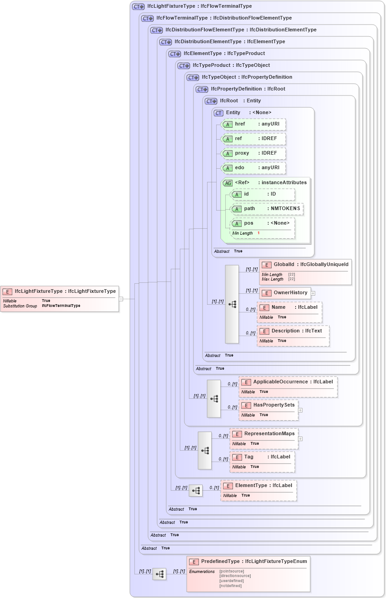Click the E icon of the PredefinedType element
This screenshot has width=386, height=598.
click(194, 562)
